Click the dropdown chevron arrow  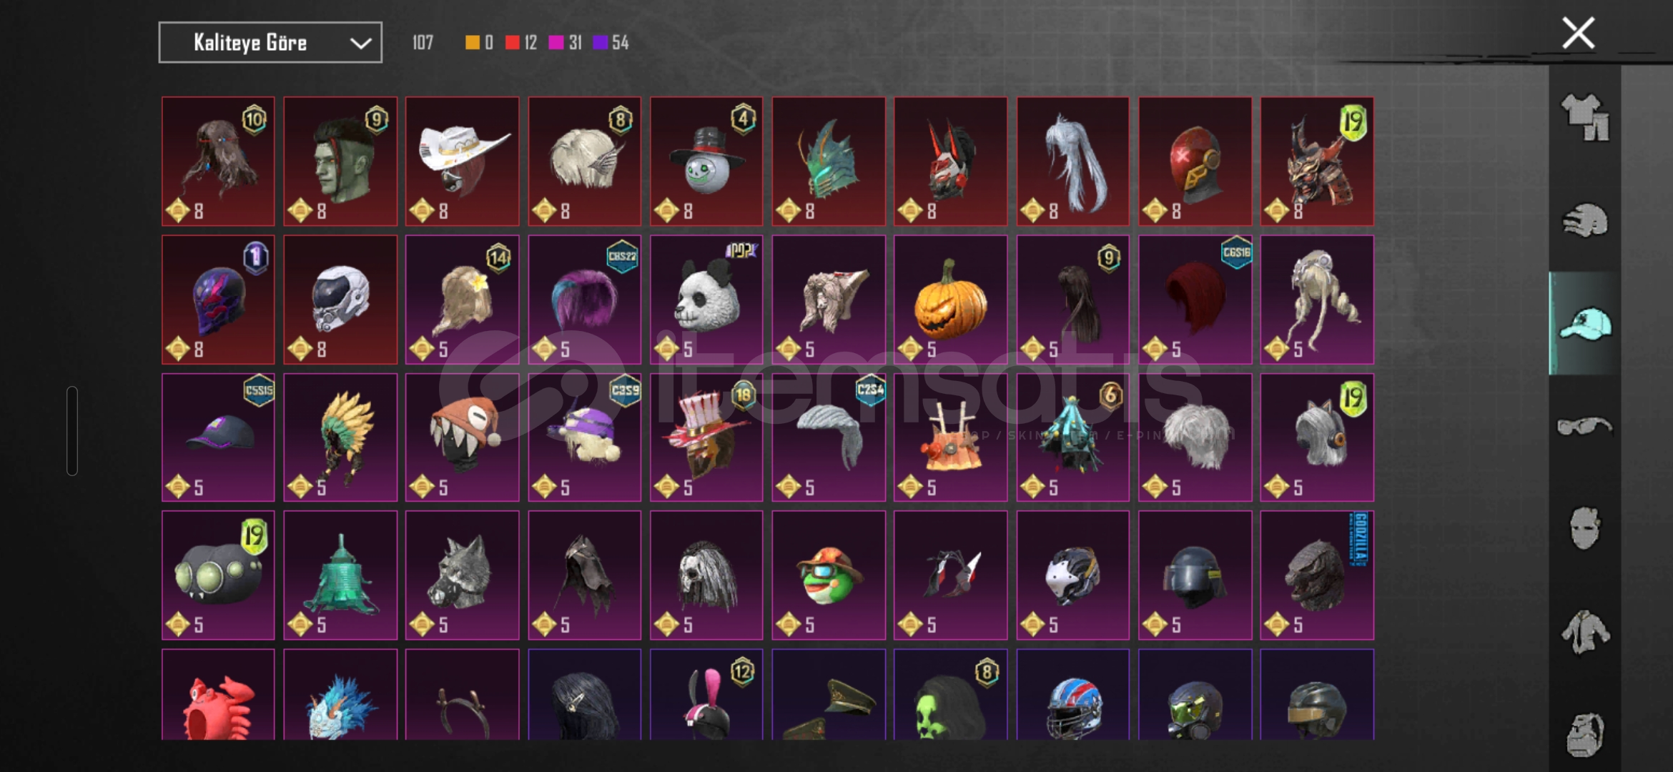click(x=360, y=44)
